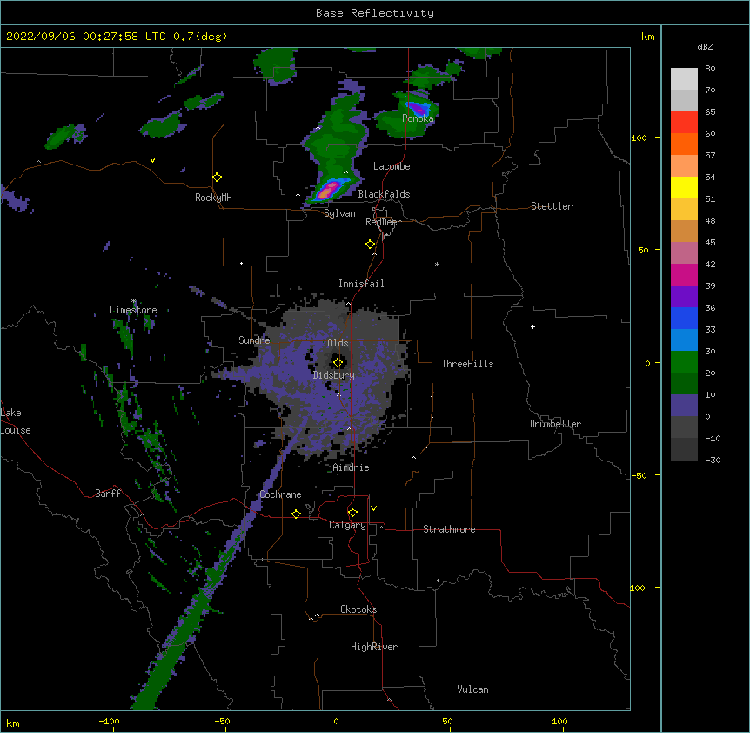750x733 pixels.
Task: Click the dBZ legend heading
Action: click(705, 46)
